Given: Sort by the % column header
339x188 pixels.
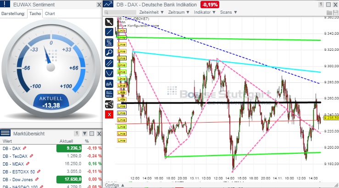Looking at the screenshot, I should (87, 141).
